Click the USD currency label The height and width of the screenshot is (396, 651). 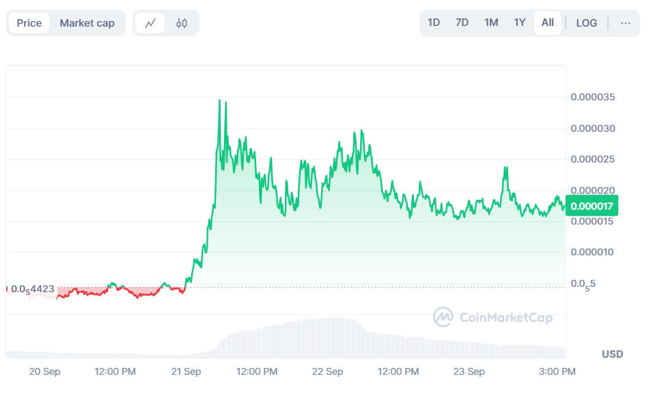click(x=612, y=354)
